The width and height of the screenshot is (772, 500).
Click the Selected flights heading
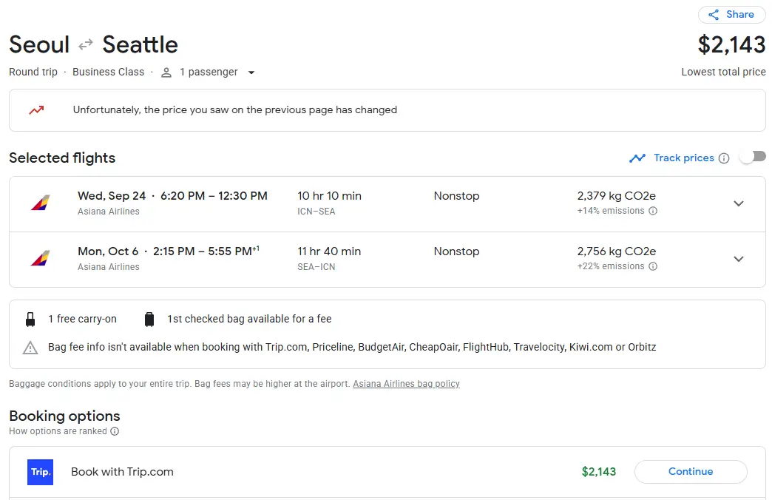[62, 158]
